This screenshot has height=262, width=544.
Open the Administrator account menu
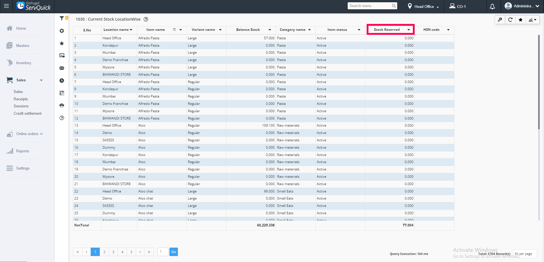[522, 6]
